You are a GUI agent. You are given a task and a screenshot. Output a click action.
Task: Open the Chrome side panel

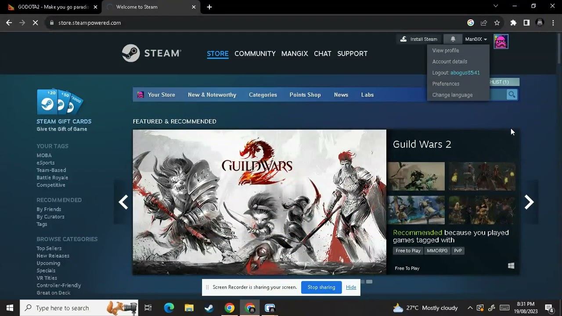(x=526, y=23)
